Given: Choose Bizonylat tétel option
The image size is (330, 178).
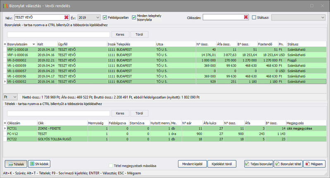Looking at the screenshot, I should (x=287, y=164).
